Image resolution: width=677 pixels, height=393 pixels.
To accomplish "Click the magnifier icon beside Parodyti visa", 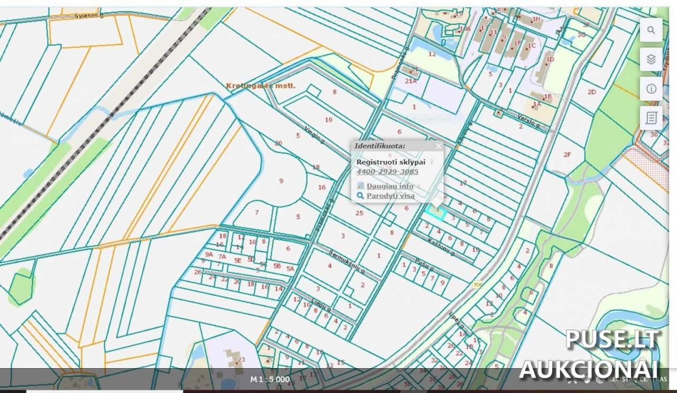I will [x=361, y=196].
